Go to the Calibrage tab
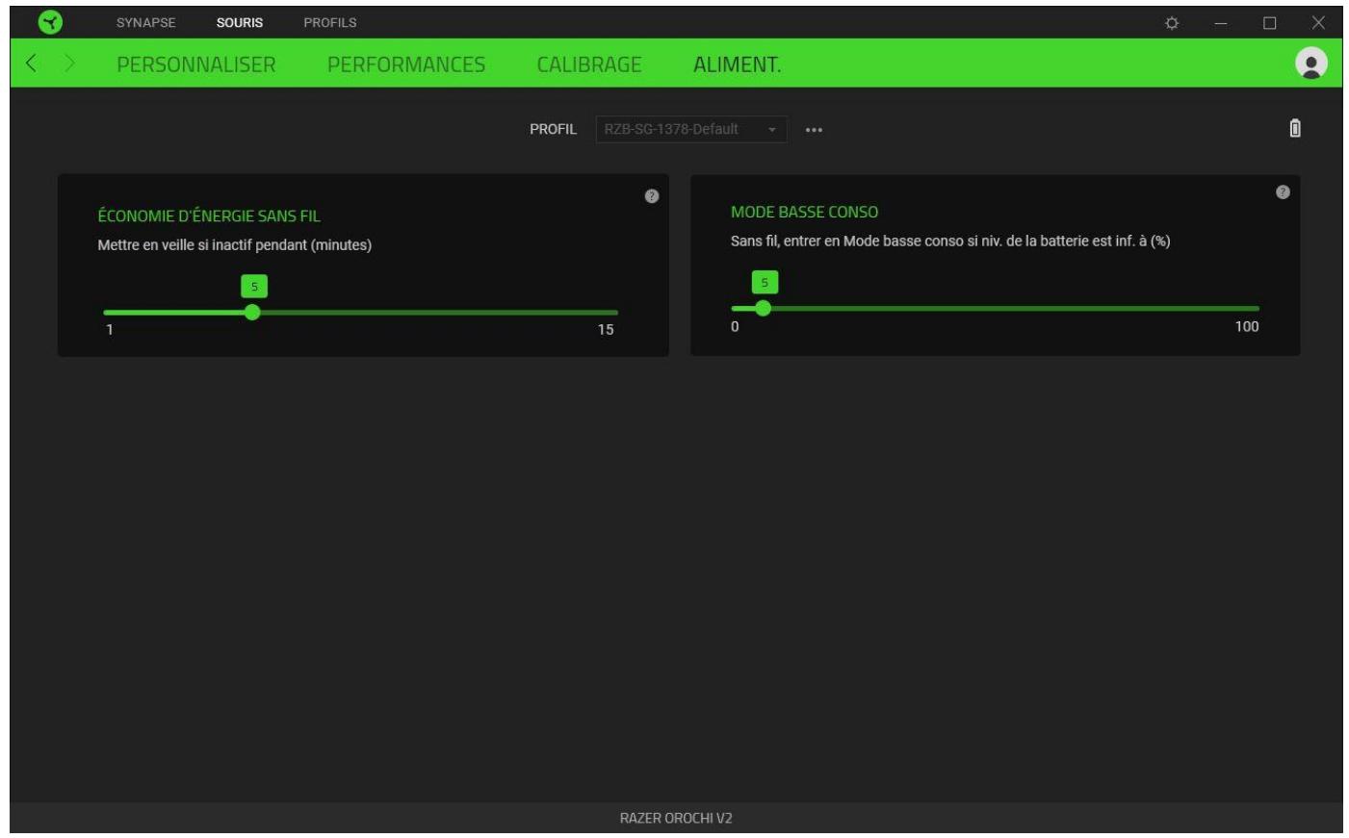The height and width of the screenshot is (838, 1349). pos(589,64)
